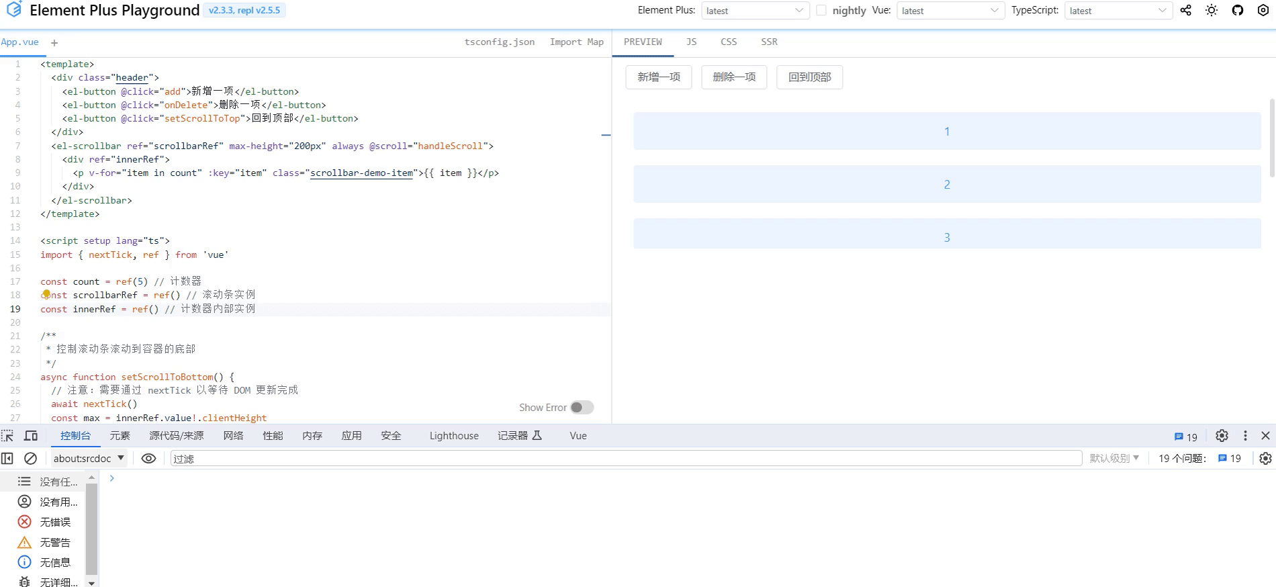Open the Vue version dropdown
This screenshot has height=587, width=1276.
pyautogui.click(x=950, y=10)
